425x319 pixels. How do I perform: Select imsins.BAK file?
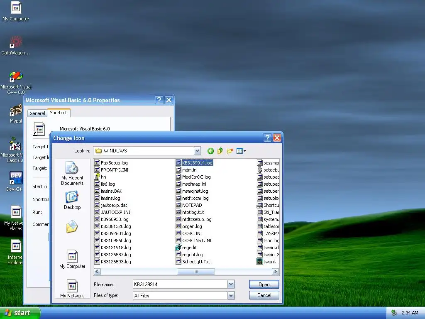click(x=108, y=191)
